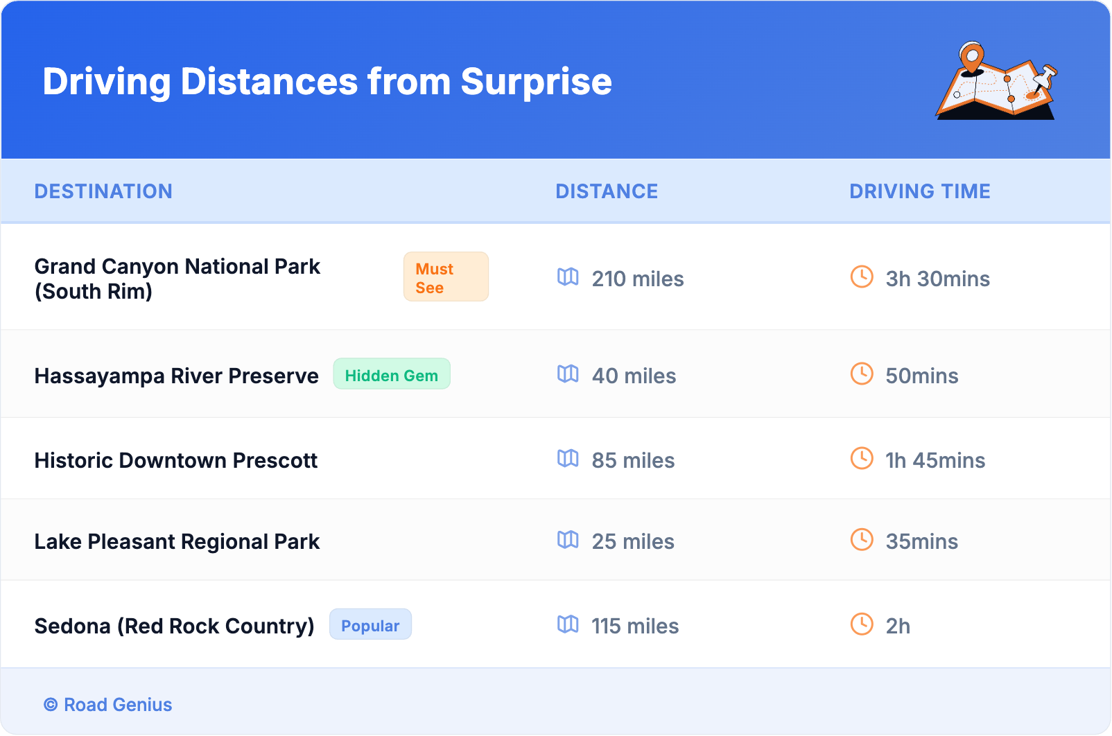The width and height of the screenshot is (1112, 736).
Task: Click the clock icon beside 50mins
Action: pos(862,374)
